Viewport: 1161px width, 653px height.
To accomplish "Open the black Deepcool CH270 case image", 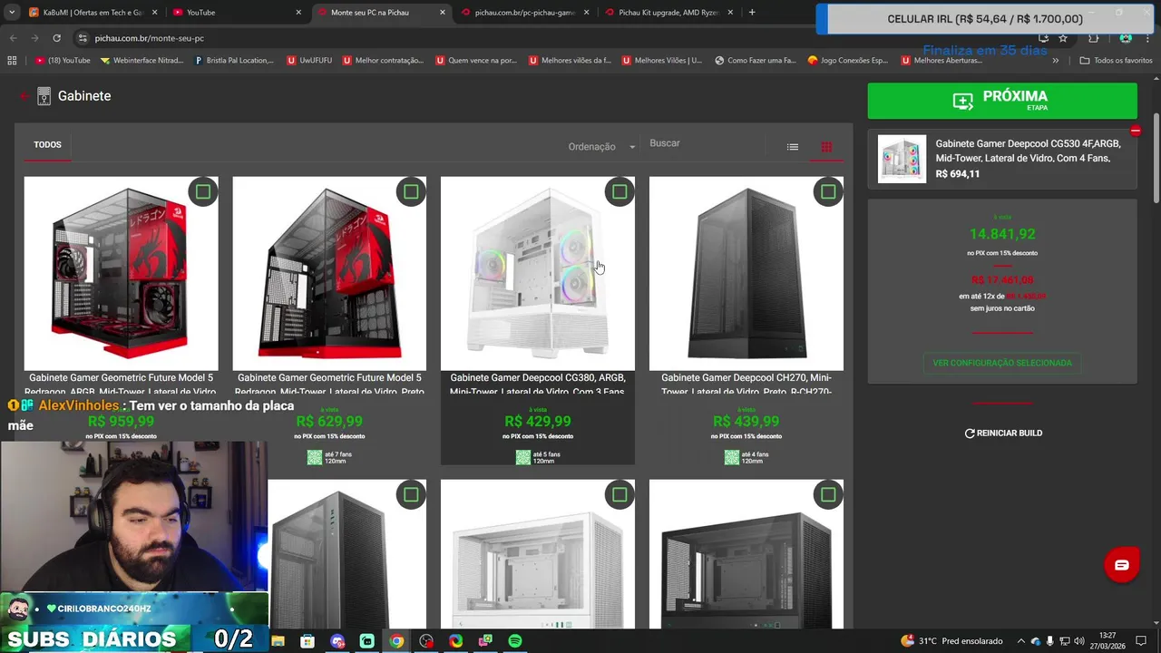I will (746, 273).
